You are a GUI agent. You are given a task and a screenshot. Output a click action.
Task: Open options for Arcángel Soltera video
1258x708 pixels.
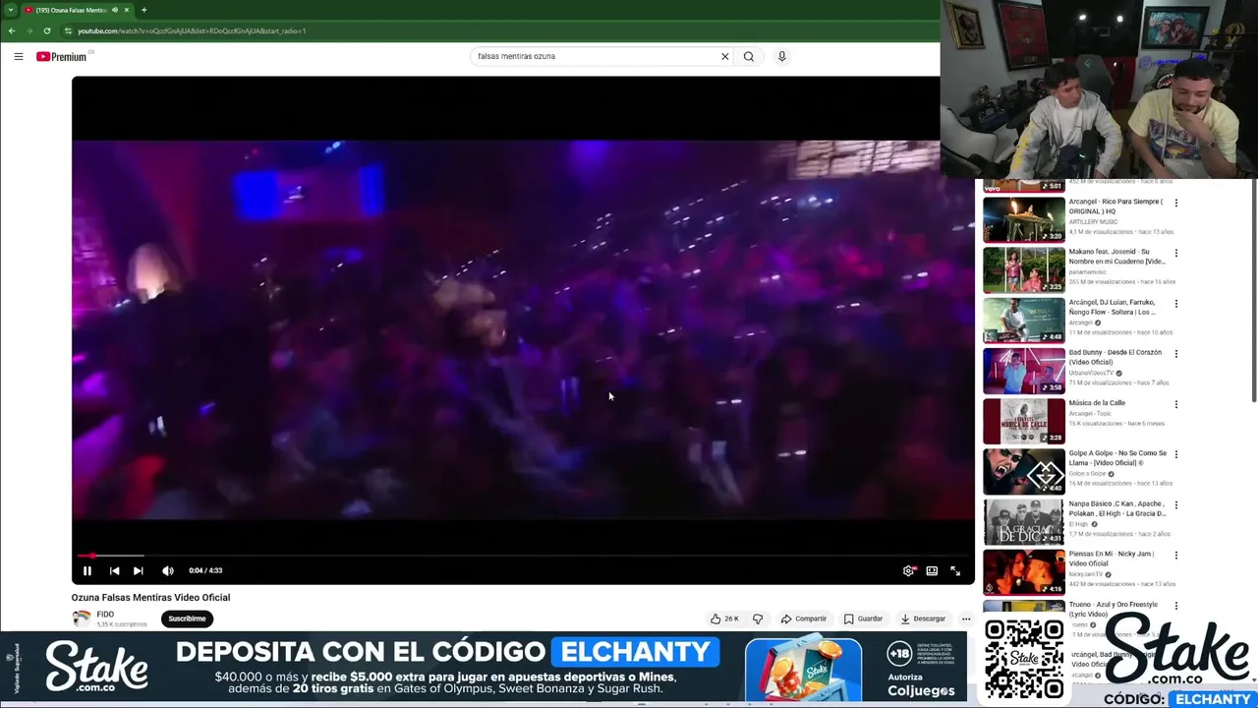pos(1175,303)
